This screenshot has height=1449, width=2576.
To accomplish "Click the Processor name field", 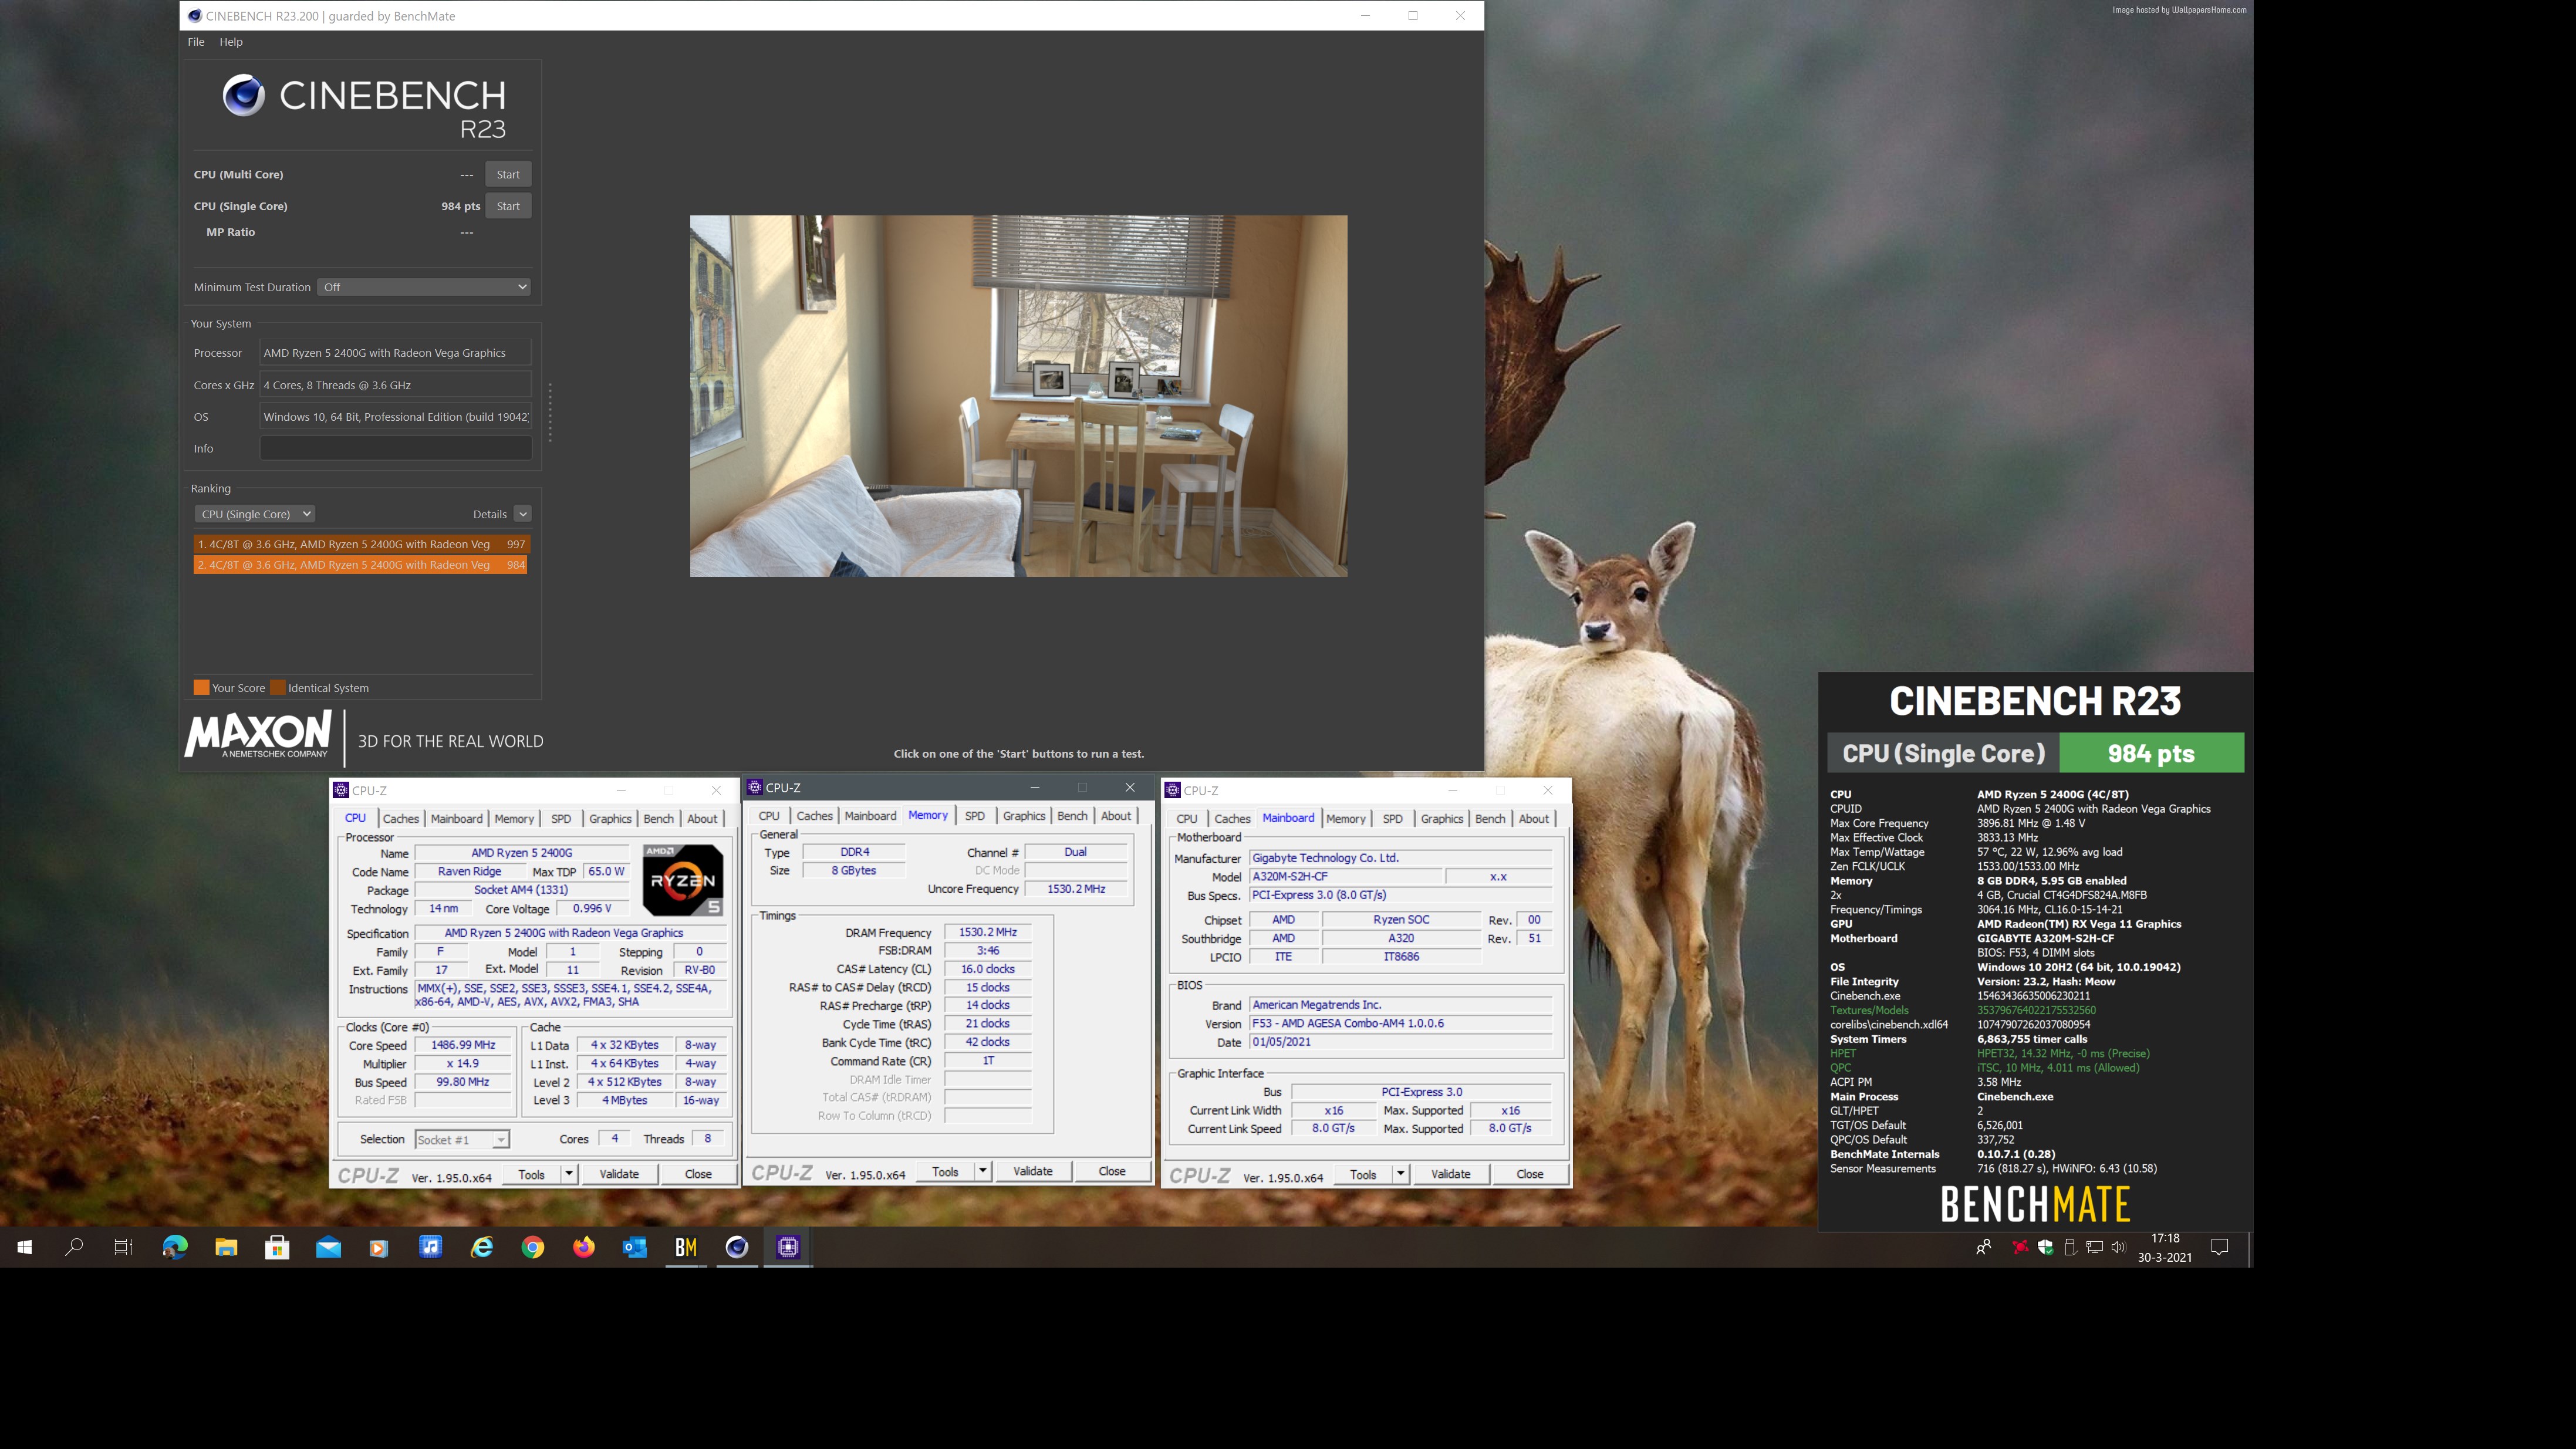I will point(396,353).
